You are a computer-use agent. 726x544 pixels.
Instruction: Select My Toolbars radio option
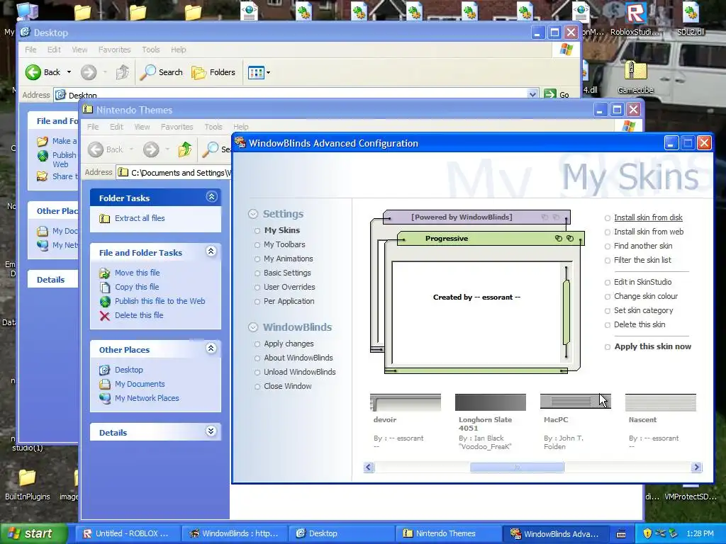257,244
